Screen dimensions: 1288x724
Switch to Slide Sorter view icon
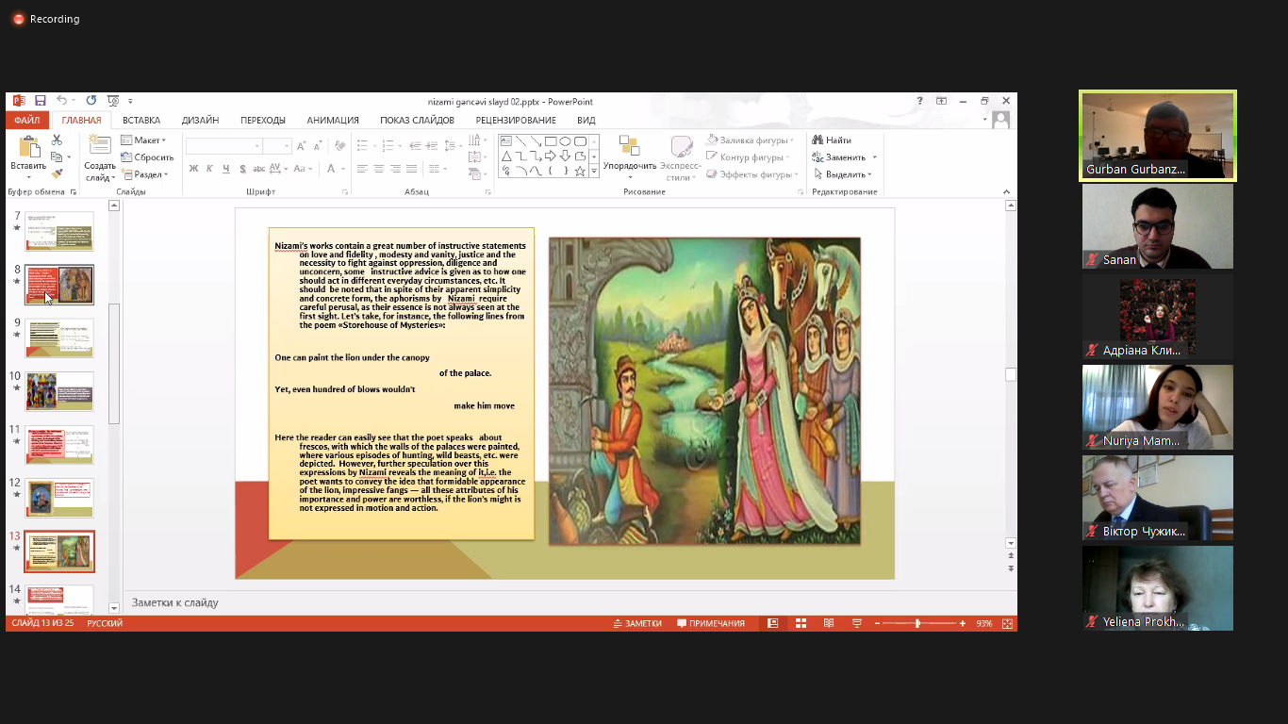point(801,623)
